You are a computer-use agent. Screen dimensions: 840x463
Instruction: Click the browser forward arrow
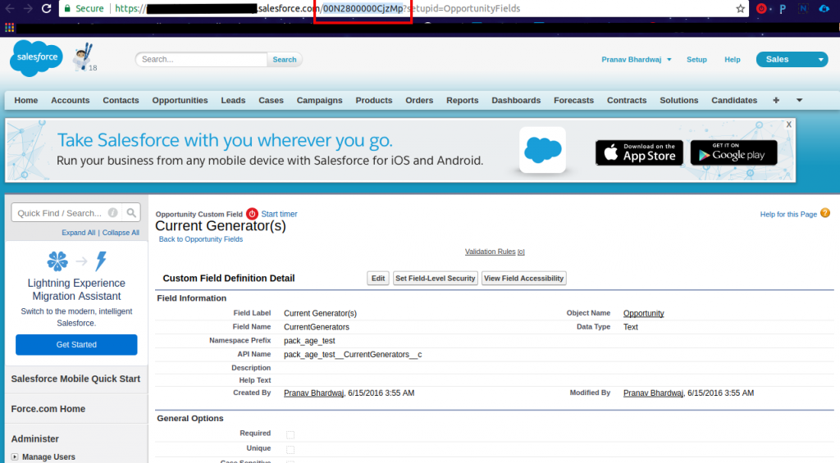(x=28, y=8)
